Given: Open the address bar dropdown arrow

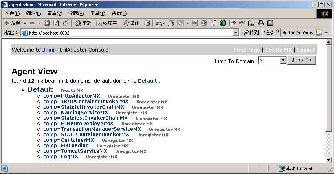Looking at the screenshot, I should pyautogui.click(x=235, y=33).
